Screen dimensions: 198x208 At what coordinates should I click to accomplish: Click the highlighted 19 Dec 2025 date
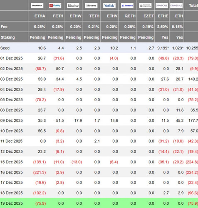tap(11, 203)
